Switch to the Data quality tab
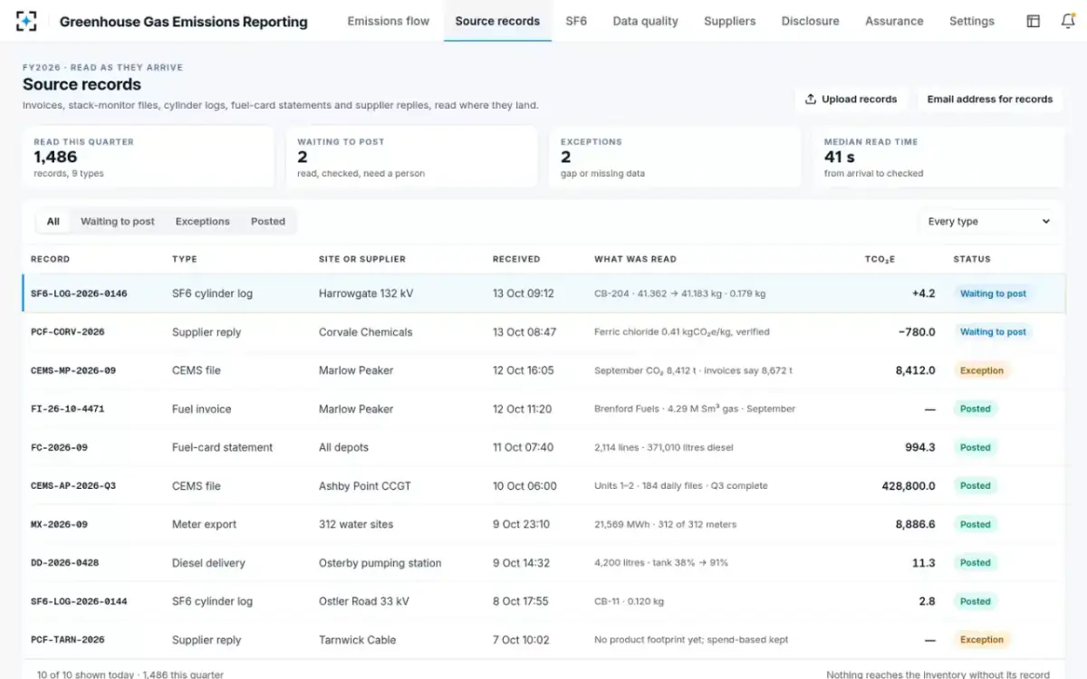The height and width of the screenshot is (679, 1087). point(645,21)
